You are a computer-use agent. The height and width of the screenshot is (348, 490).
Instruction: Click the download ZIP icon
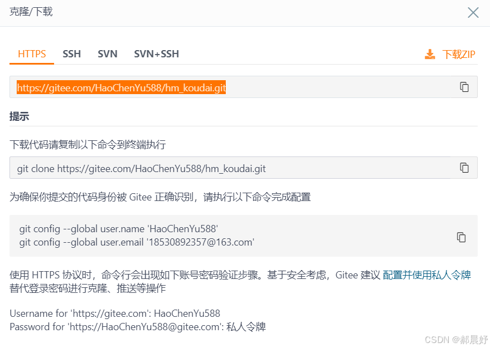point(430,55)
